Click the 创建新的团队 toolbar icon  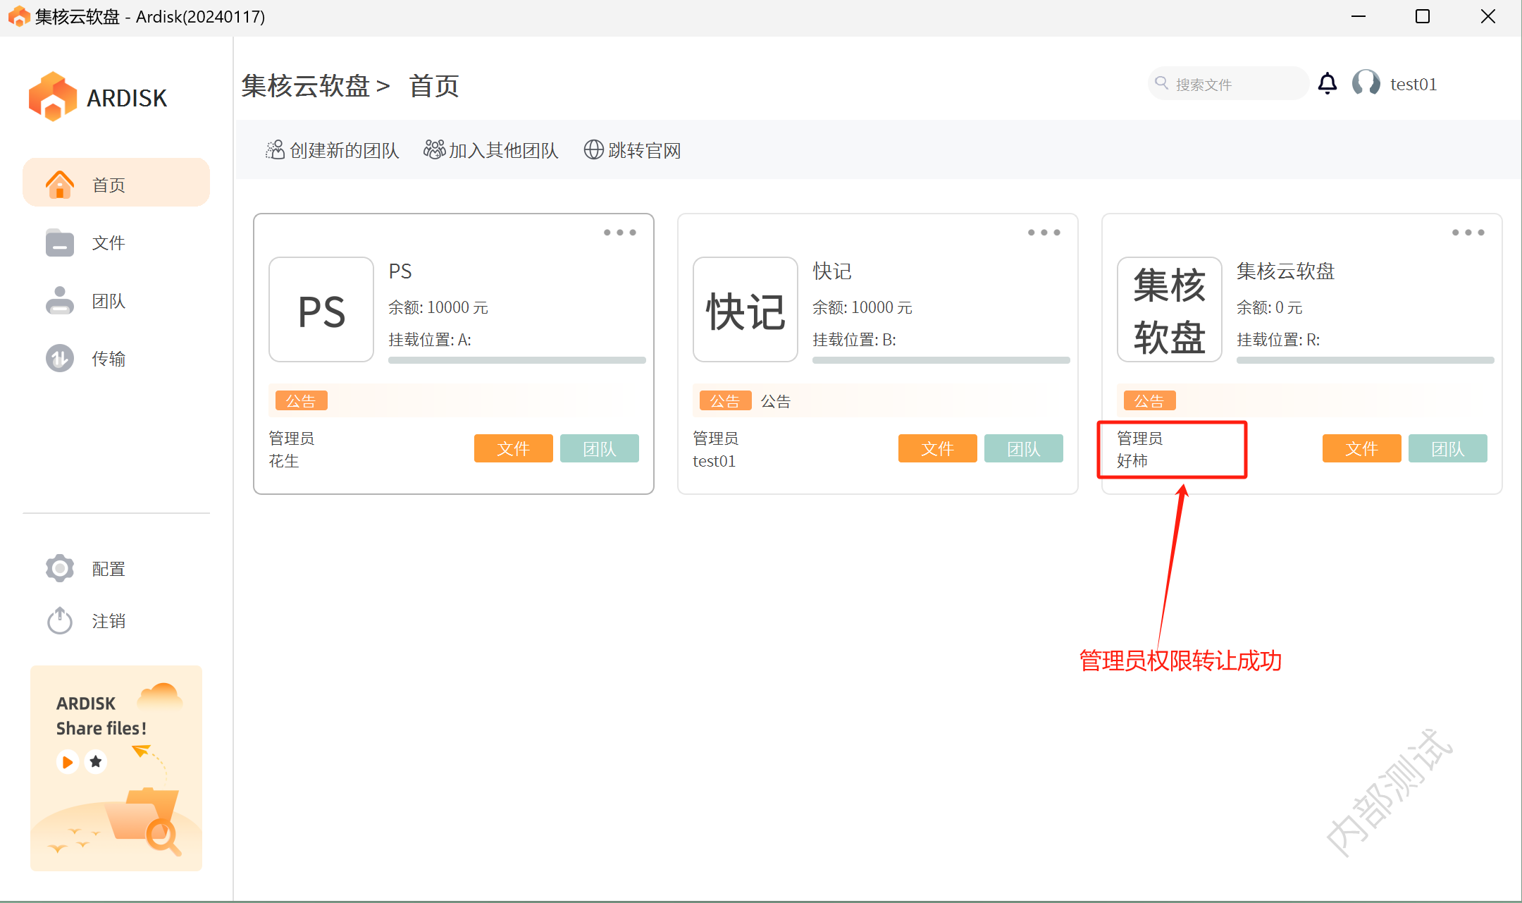[x=275, y=150]
